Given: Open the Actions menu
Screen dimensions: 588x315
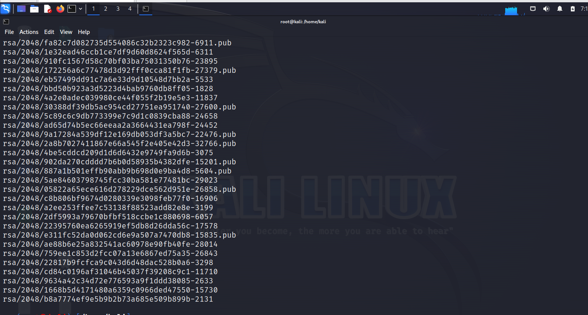Looking at the screenshot, I should click(29, 32).
